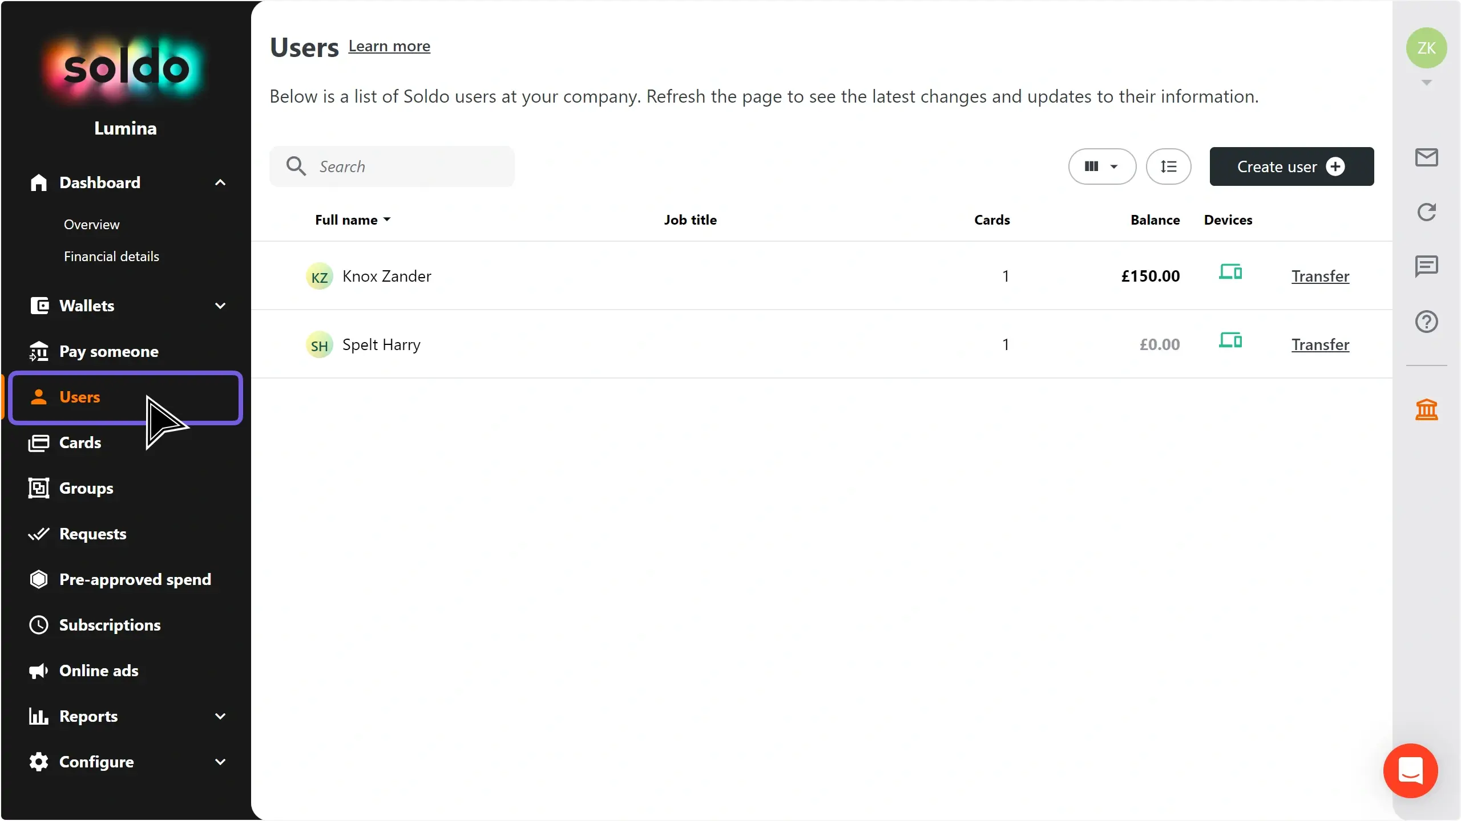Click the mail envelope icon in right rail
The image size is (1461, 821).
click(1426, 157)
